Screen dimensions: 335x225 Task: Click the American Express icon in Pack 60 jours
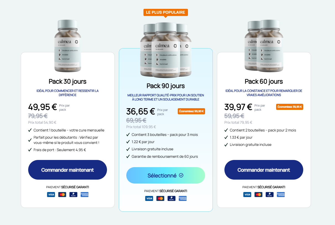(x=281, y=195)
